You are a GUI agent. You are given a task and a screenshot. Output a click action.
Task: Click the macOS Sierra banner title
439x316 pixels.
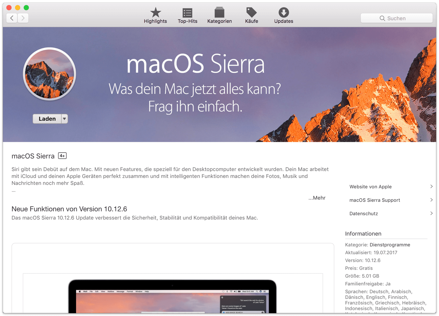195,64
